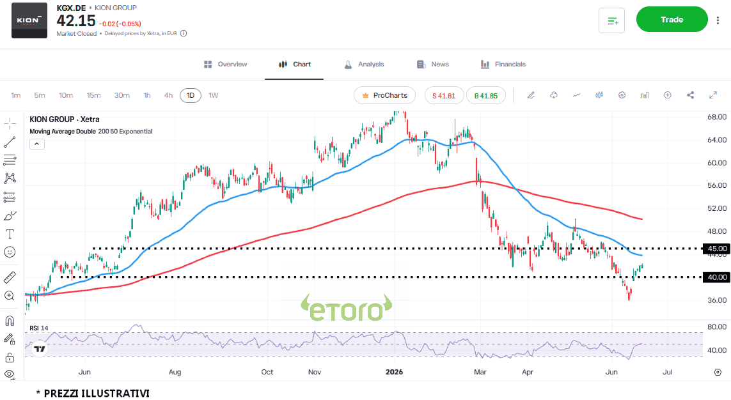The height and width of the screenshot is (400, 731).
Task: Click the TradingView logo badge
Action: (x=40, y=349)
